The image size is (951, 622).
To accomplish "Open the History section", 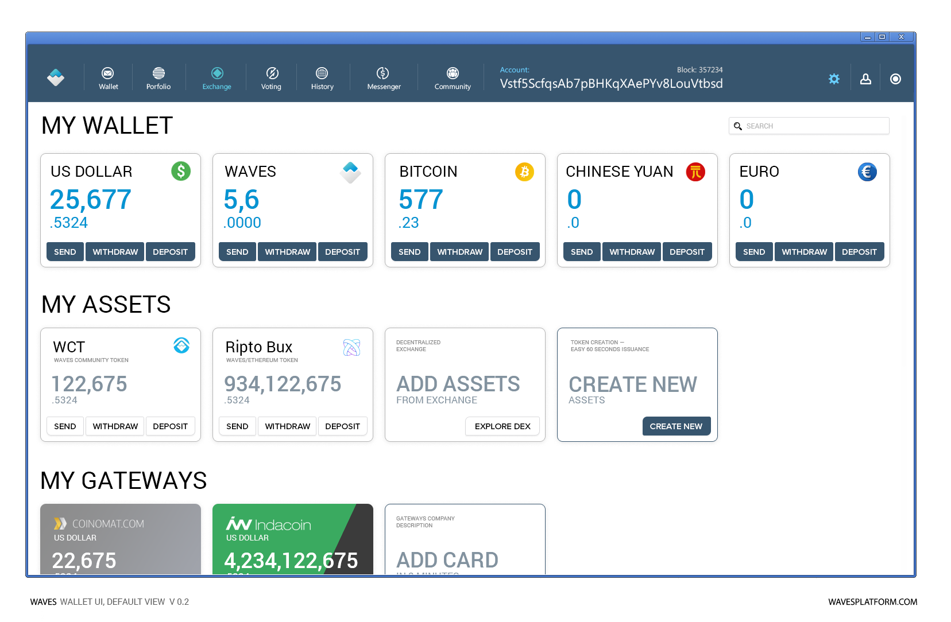I will point(322,79).
